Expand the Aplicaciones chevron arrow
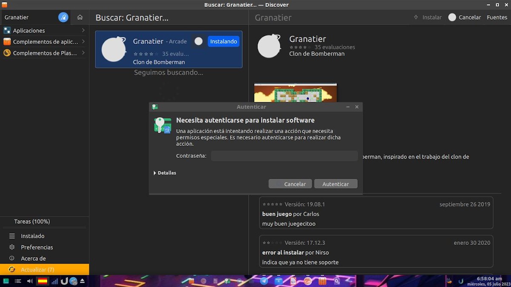Screen dimensions: 511x287 pos(83,31)
